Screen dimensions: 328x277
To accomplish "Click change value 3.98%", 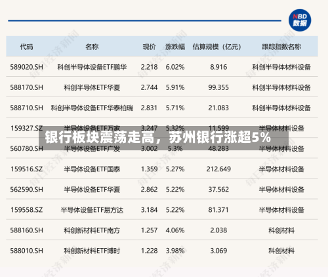I will (175, 251).
